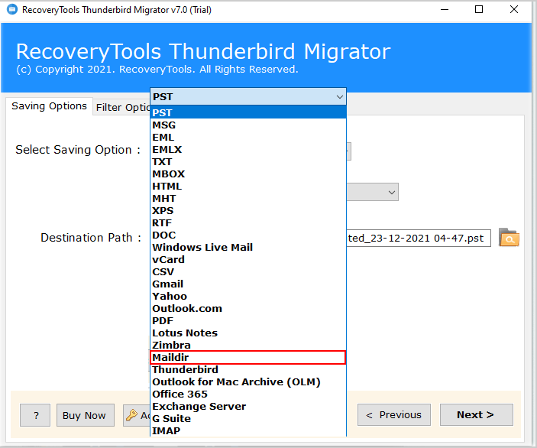Choose TXT output format
The width and height of the screenshot is (537, 448).
pos(248,161)
